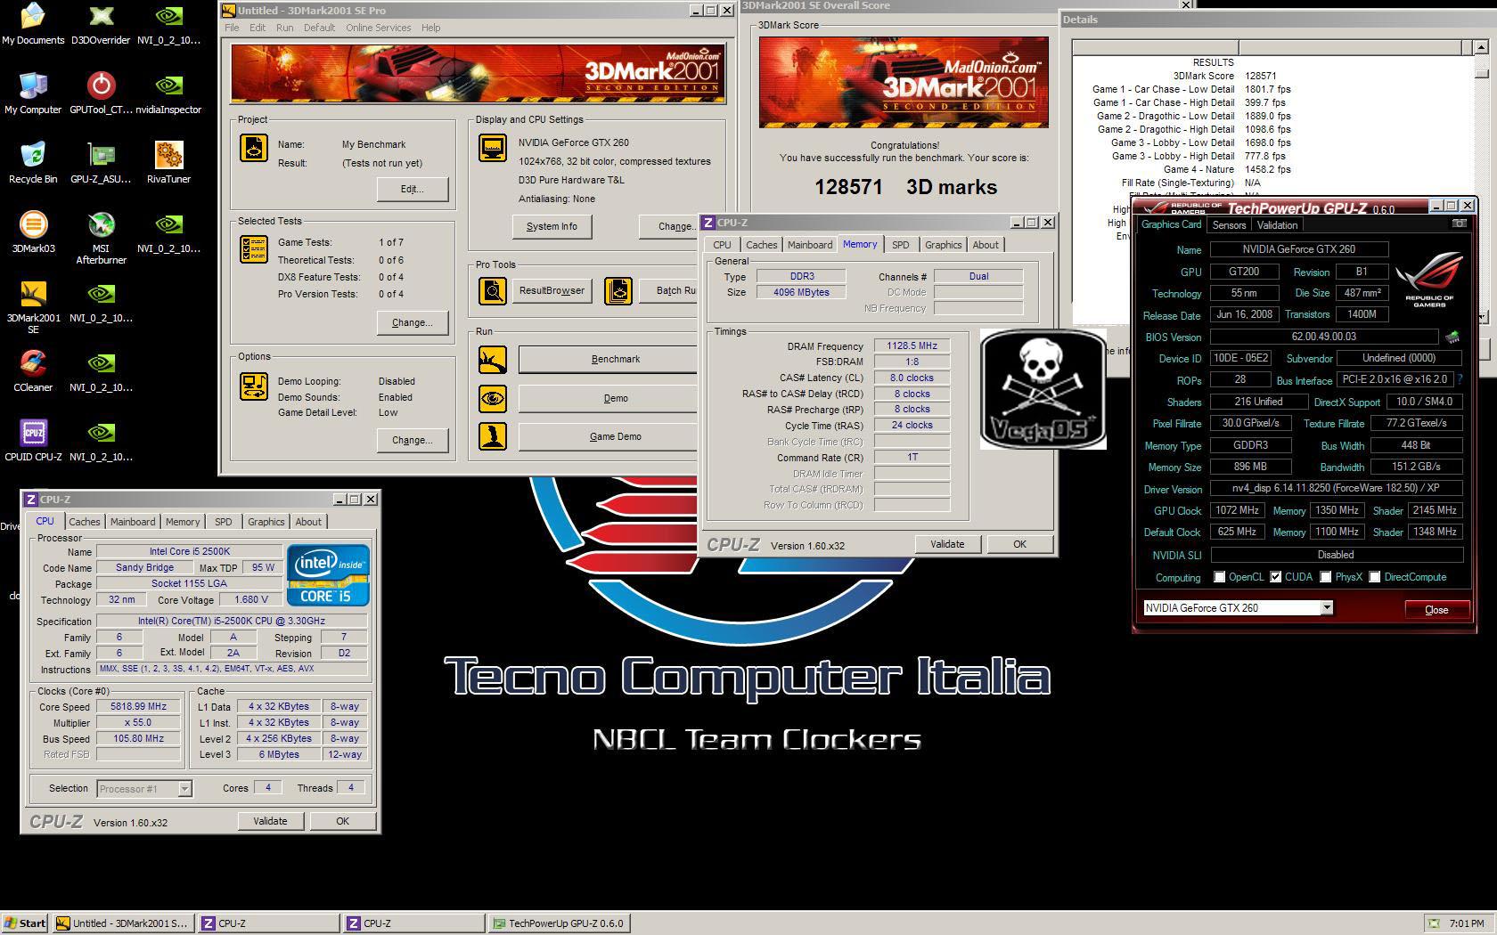The image size is (1497, 935).
Task: Launch 3DMark03 desktop icon
Action: [x=33, y=232]
